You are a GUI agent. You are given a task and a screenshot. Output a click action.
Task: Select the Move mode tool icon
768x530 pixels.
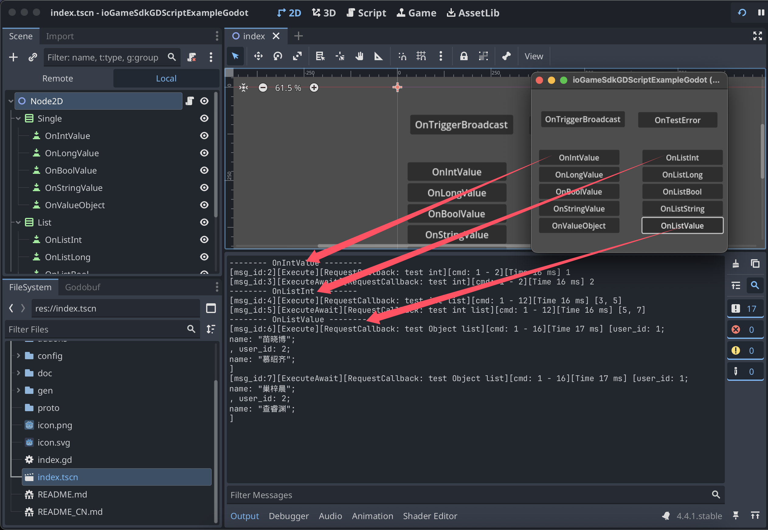click(258, 56)
